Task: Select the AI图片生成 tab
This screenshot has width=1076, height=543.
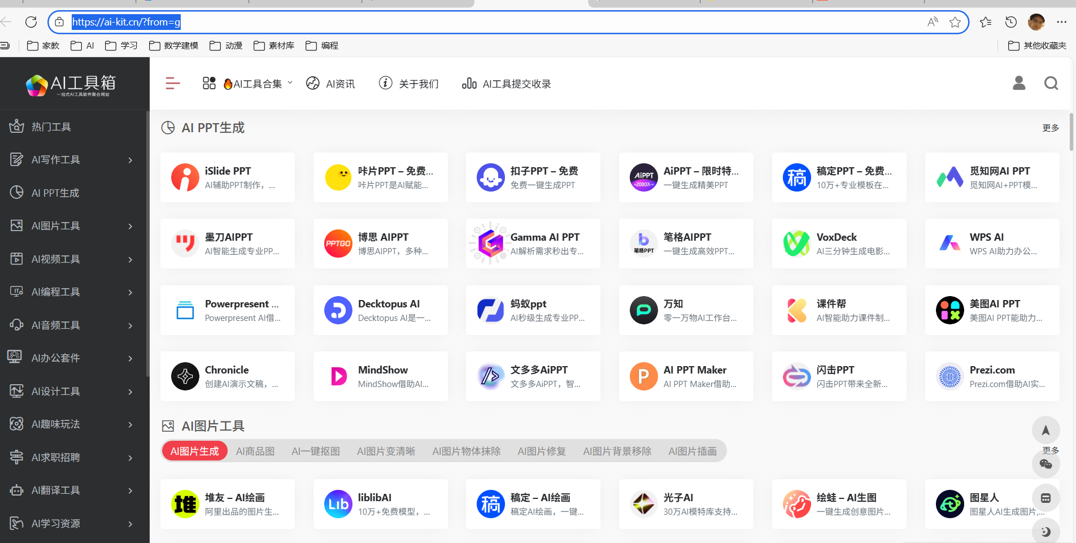Action: [194, 451]
